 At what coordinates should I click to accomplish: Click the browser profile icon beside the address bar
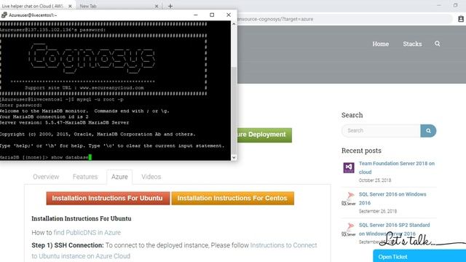[x=461, y=19]
